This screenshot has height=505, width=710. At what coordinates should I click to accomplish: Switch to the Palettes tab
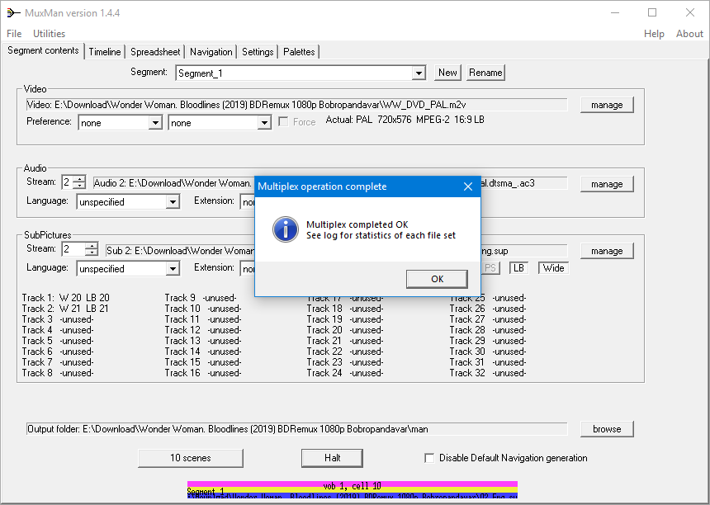[299, 52]
